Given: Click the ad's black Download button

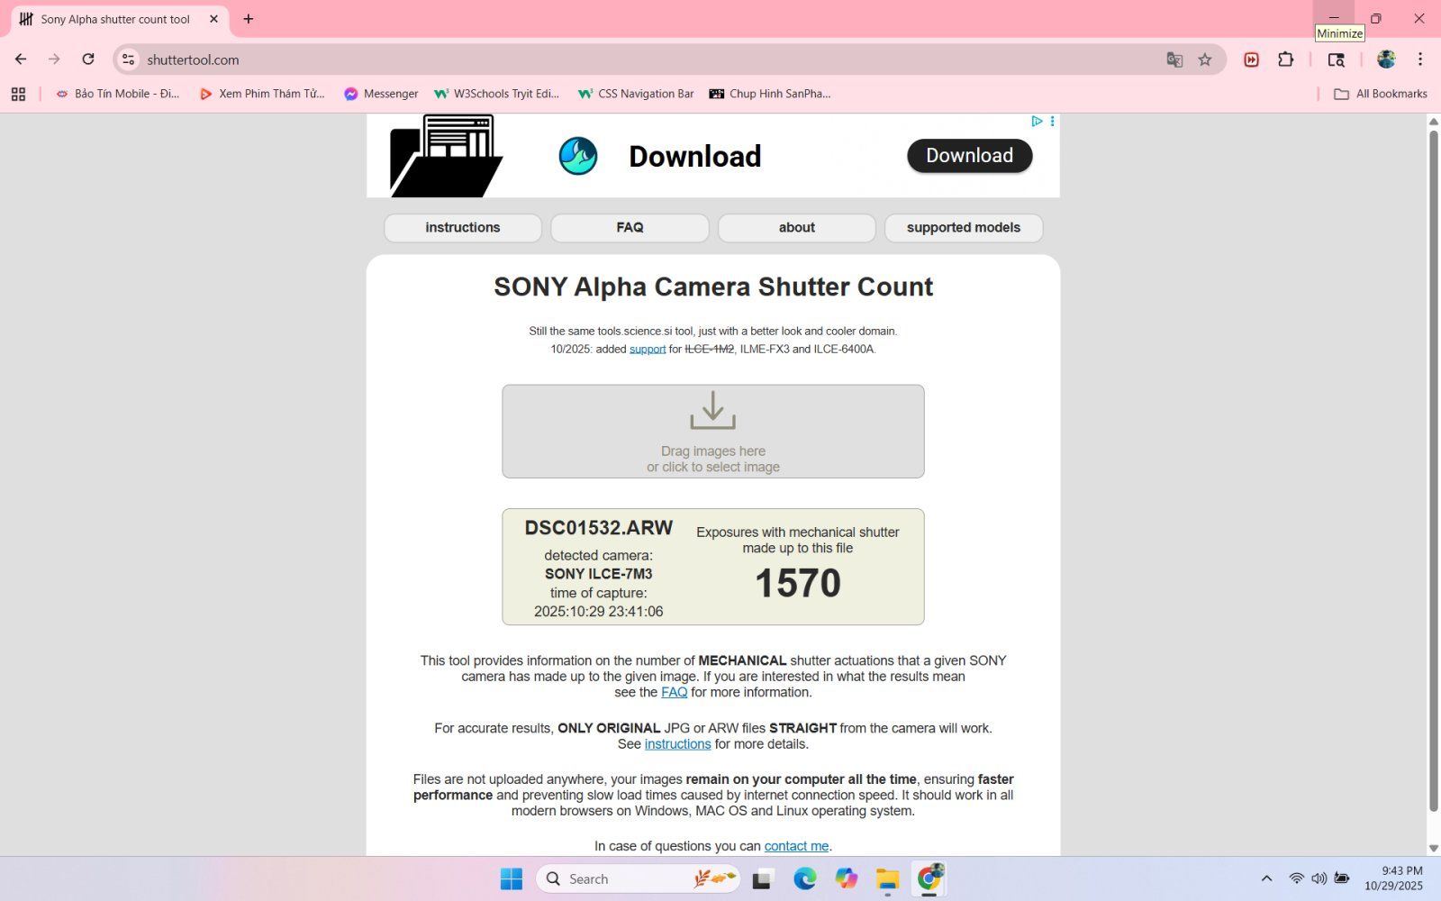Looking at the screenshot, I should 969,156.
